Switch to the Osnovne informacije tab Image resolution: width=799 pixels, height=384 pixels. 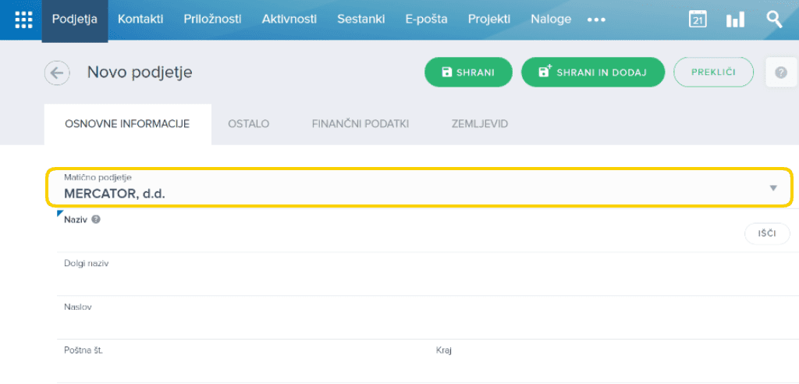tap(127, 124)
